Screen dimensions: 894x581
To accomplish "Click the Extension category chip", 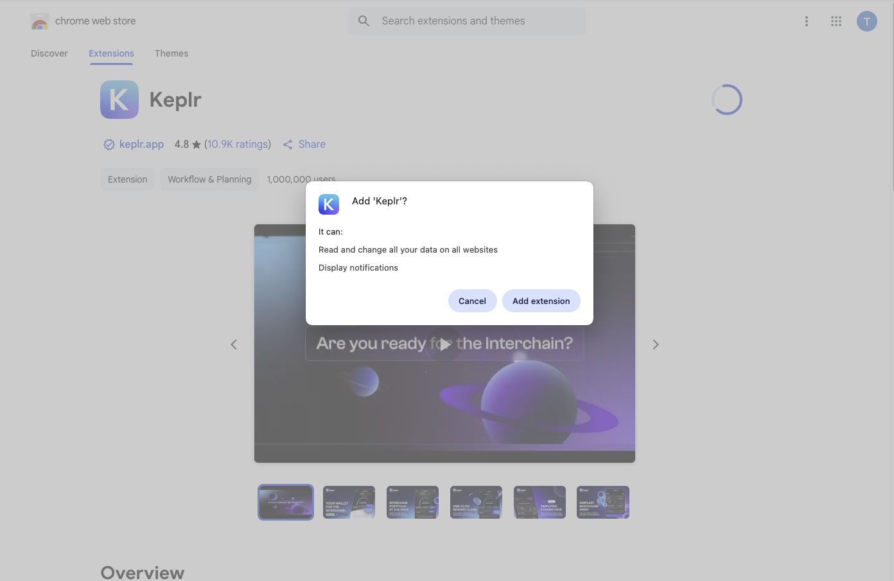I will (x=127, y=179).
